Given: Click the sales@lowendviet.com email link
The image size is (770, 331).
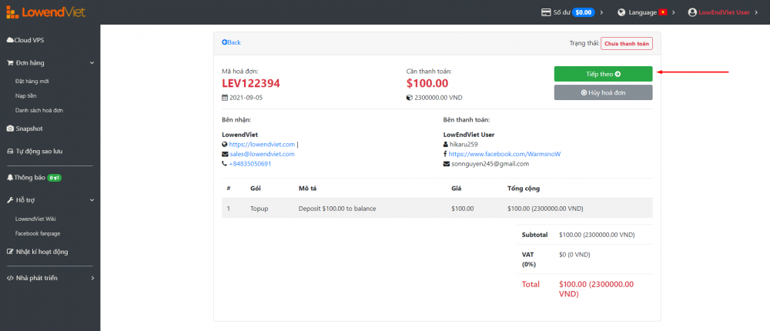Looking at the screenshot, I should (x=263, y=154).
